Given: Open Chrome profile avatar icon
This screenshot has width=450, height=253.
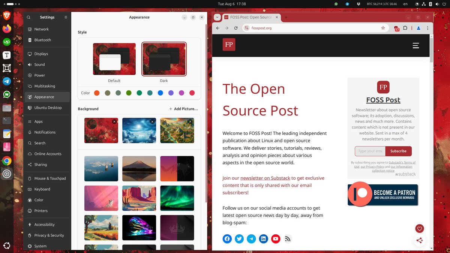Looking at the screenshot, I should (x=418, y=28).
